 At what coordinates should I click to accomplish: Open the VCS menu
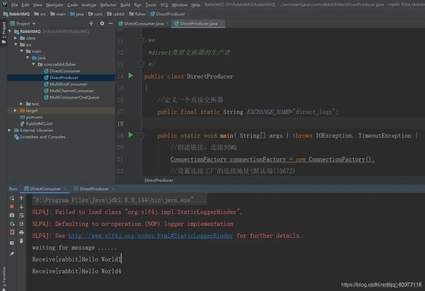click(x=164, y=5)
